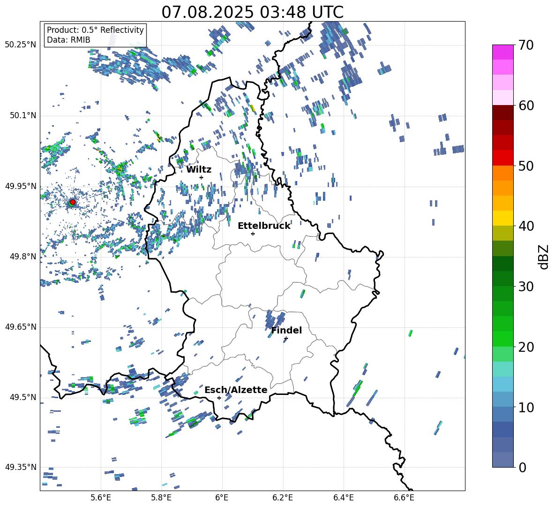The width and height of the screenshot is (555, 507).
Task: Click the cross marker below Findel
Action: point(286,339)
